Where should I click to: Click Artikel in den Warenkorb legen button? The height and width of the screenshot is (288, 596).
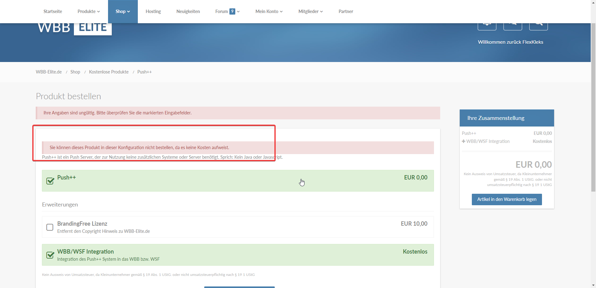tap(507, 199)
